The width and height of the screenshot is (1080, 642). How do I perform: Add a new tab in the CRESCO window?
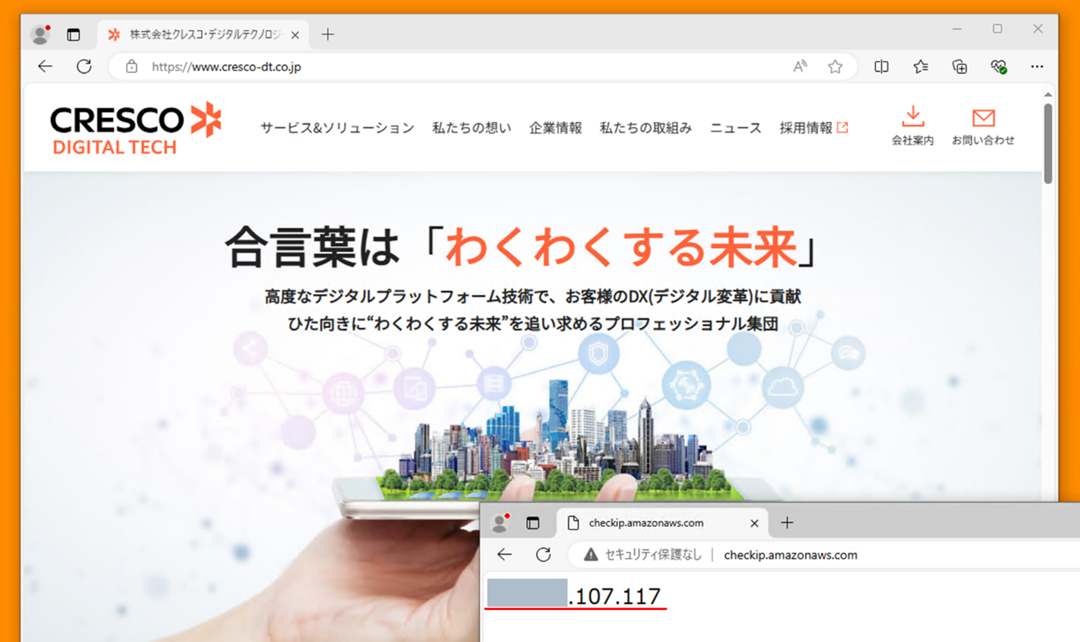click(x=327, y=34)
